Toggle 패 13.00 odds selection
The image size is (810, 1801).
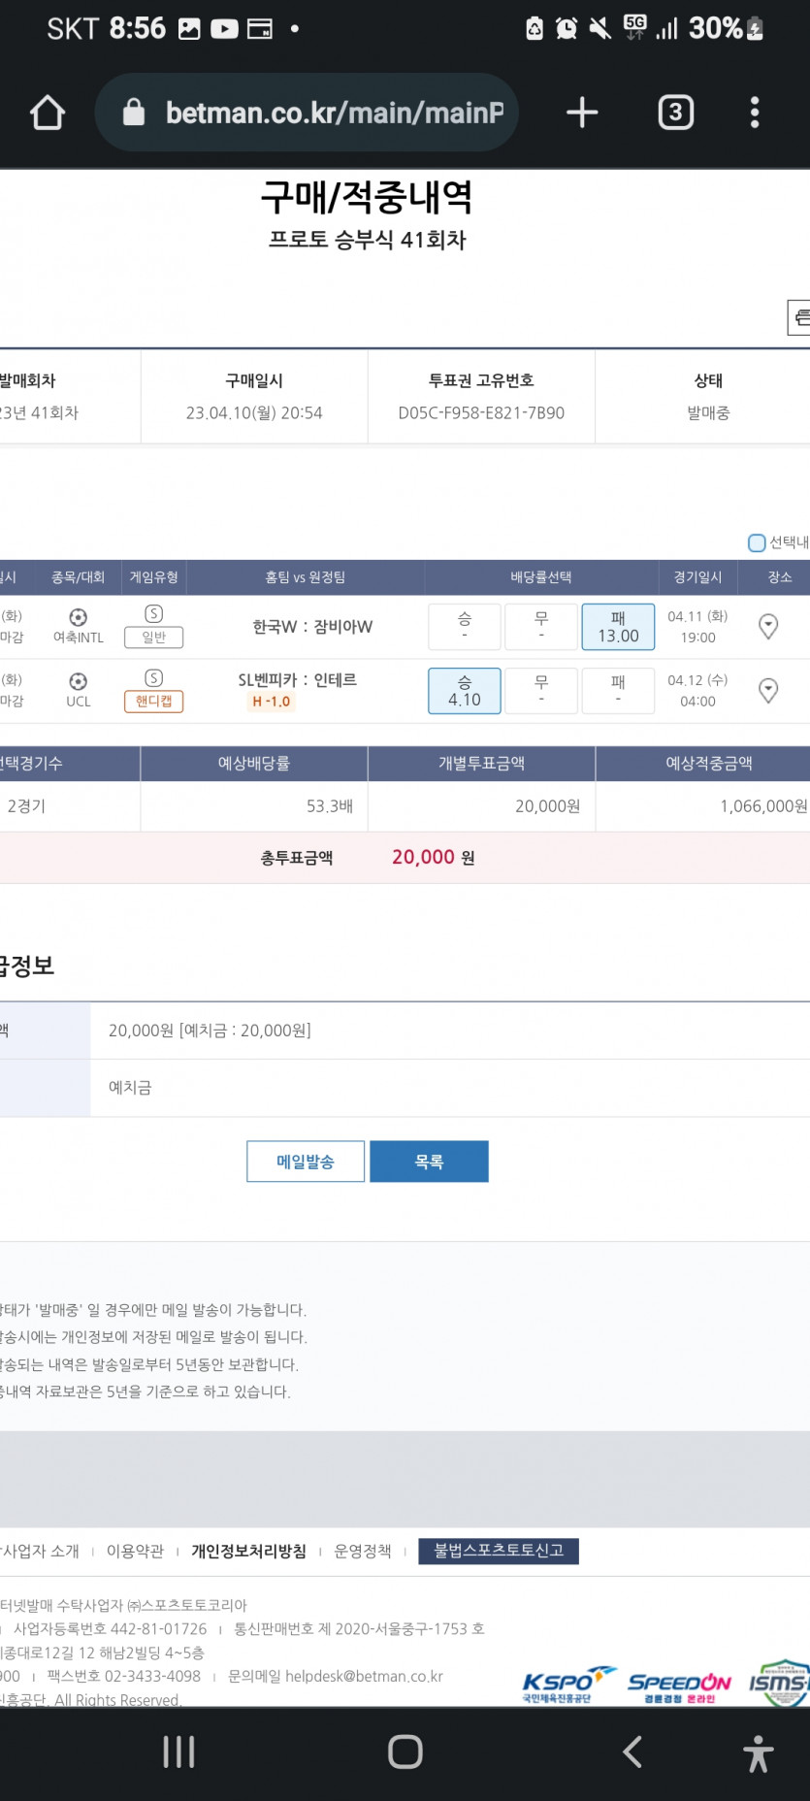click(x=618, y=627)
